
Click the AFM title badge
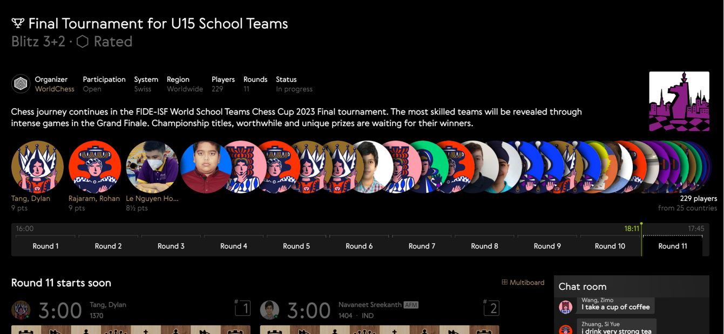click(x=411, y=304)
